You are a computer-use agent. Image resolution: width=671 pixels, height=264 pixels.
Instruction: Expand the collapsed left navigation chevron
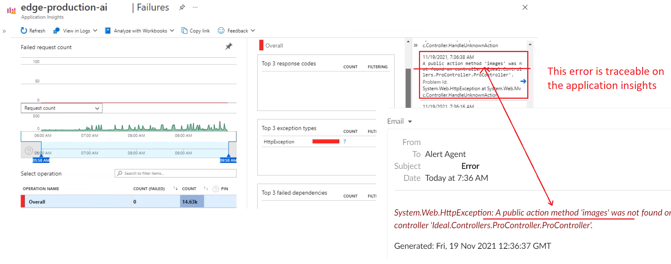[x=4, y=31]
